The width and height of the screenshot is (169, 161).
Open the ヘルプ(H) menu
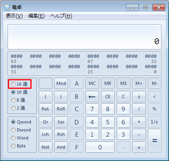pos(61,16)
